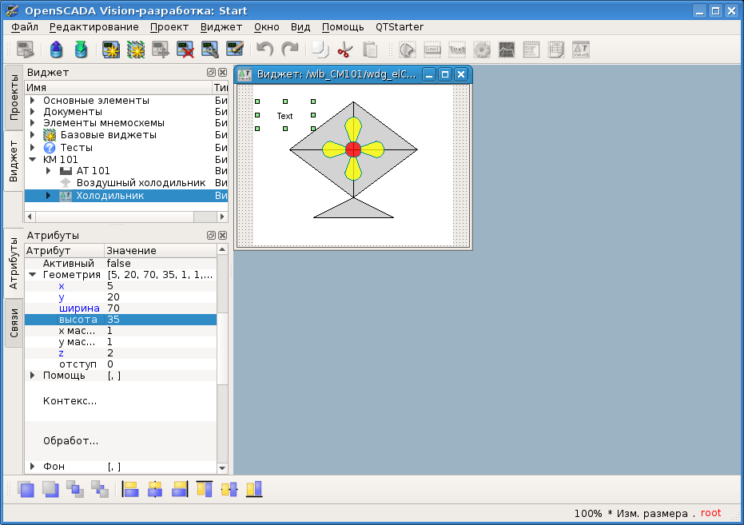
Task: Click the Undo arrow in toolbar
Action: pos(265,50)
